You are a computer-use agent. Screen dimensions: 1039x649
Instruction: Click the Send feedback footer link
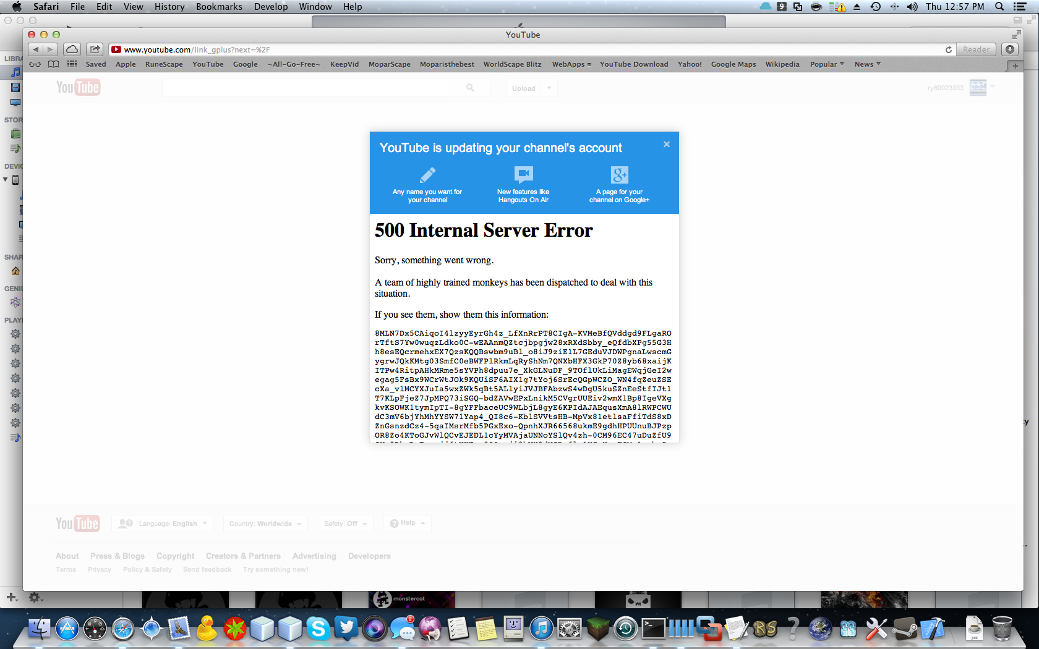pyautogui.click(x=207, y=570)
